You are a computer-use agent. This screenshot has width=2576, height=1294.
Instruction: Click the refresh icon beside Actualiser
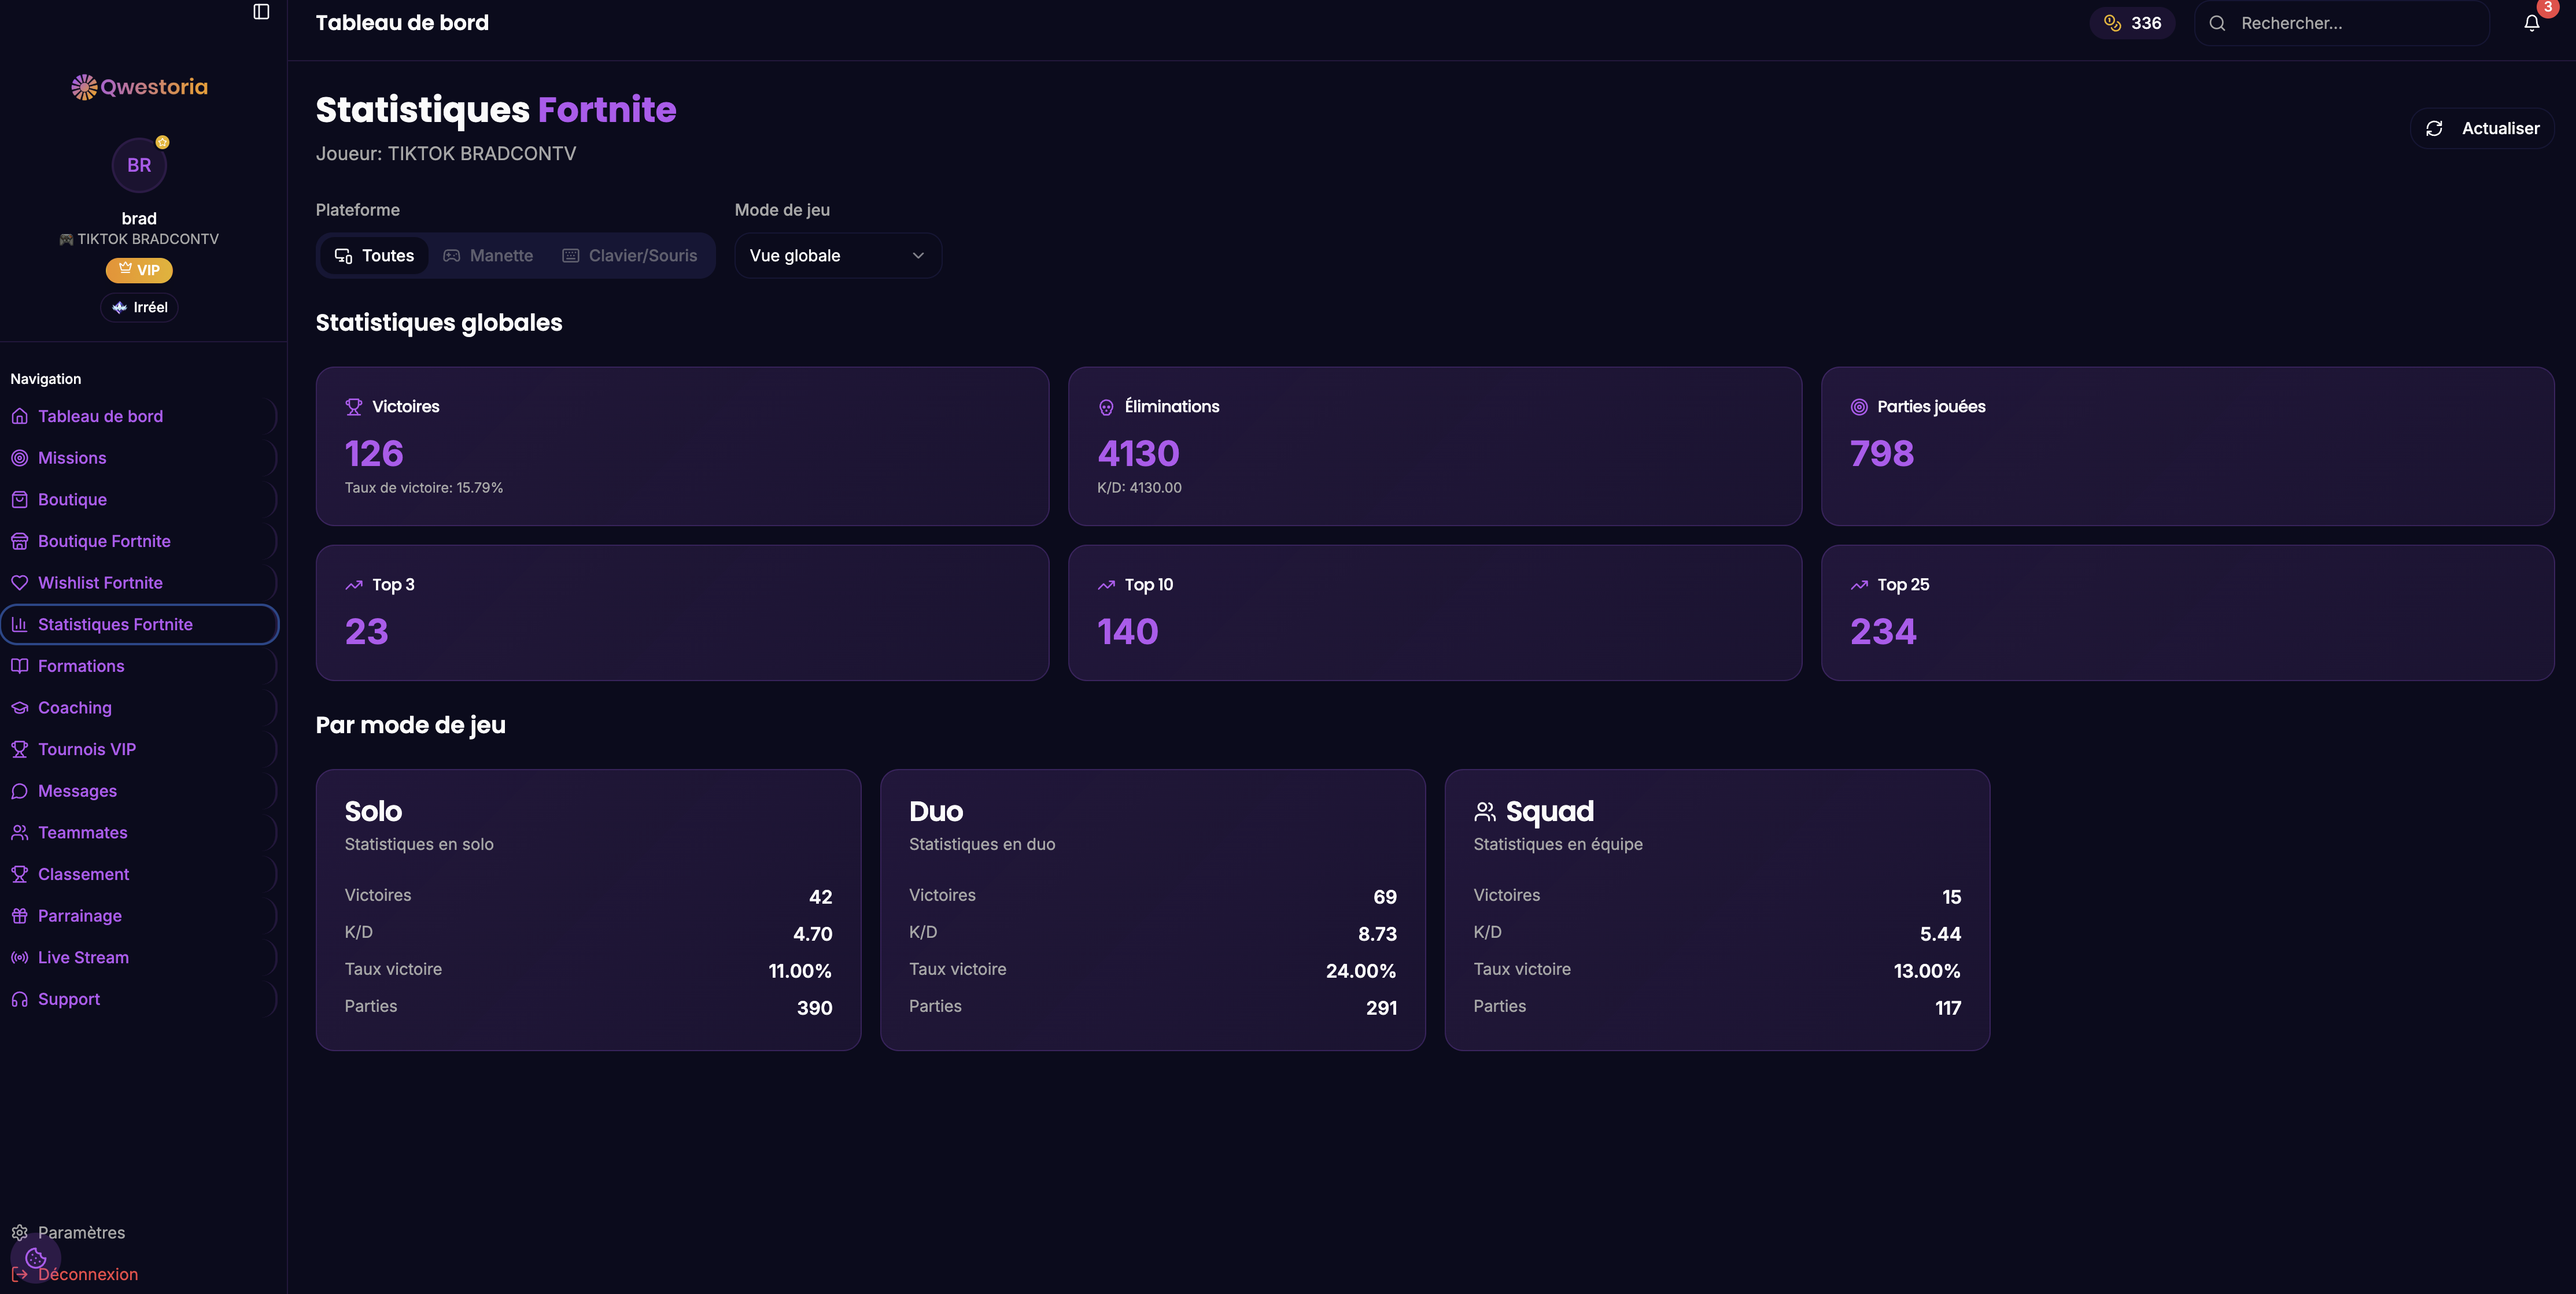(x=2434, y=128)
